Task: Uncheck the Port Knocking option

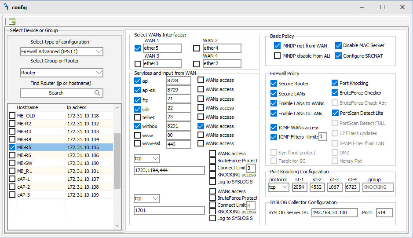Action: [x=335, y=83]
